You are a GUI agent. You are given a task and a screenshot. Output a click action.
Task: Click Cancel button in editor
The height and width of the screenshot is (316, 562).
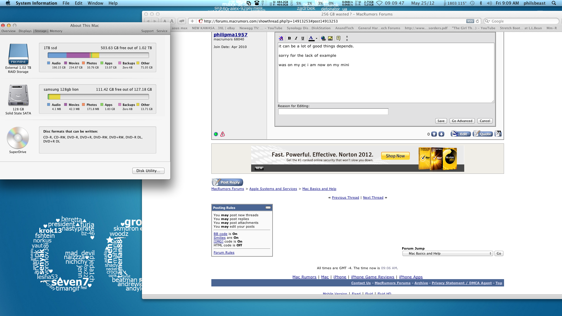tap(485, 121)
